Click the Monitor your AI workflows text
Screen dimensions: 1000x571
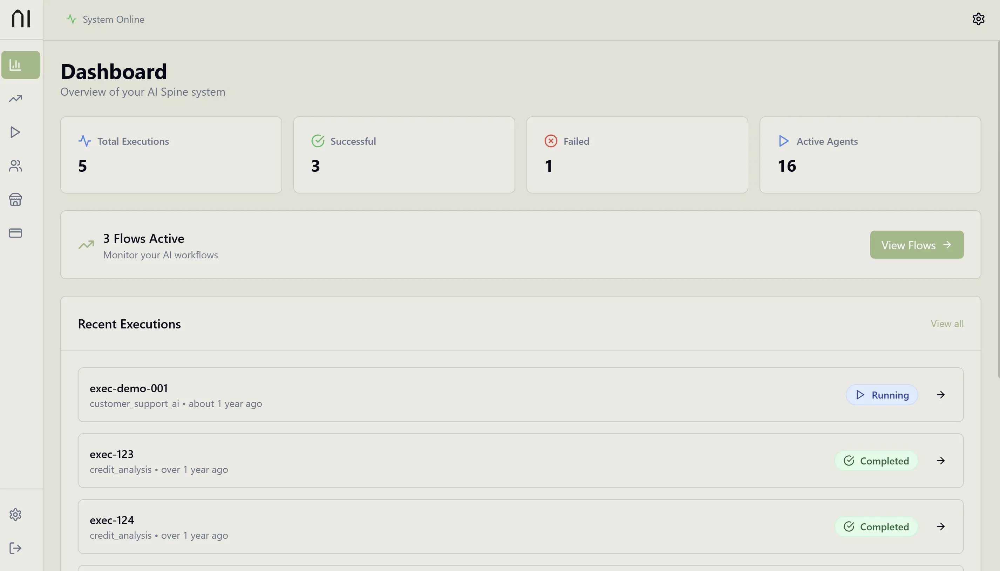(x=161, y=255)
